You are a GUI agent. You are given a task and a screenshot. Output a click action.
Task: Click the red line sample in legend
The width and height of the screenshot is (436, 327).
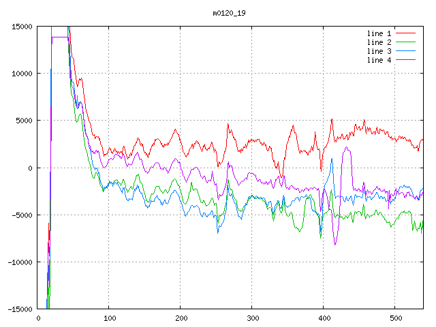[405, 33]
